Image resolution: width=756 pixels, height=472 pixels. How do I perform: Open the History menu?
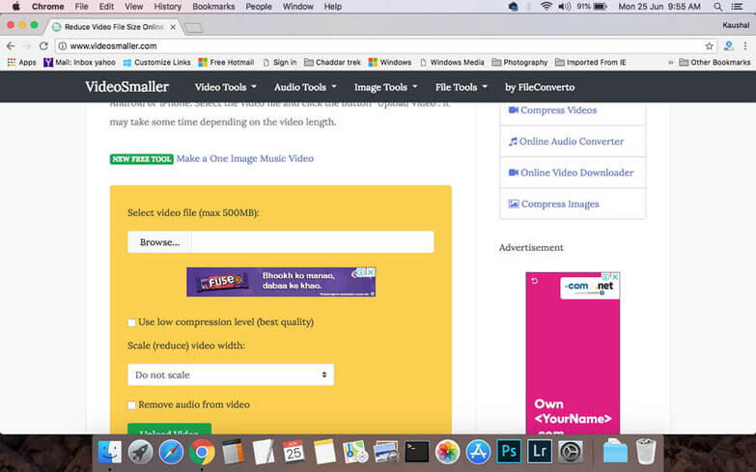(x=168, y=7)
